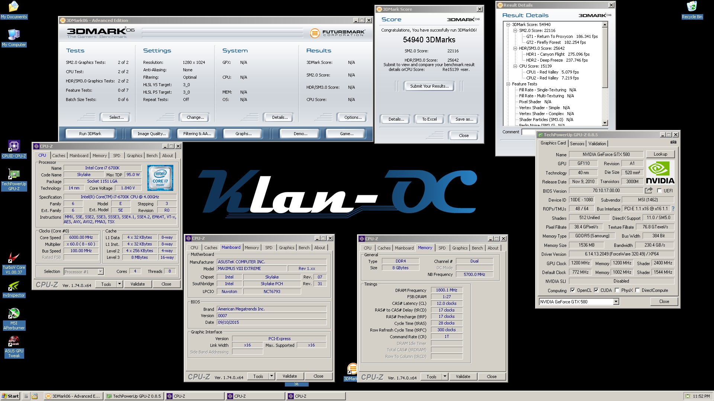Click the GPU-Z screenshot camera icon
This screenshot has width=714, height=401.
(x=673, y=142)
